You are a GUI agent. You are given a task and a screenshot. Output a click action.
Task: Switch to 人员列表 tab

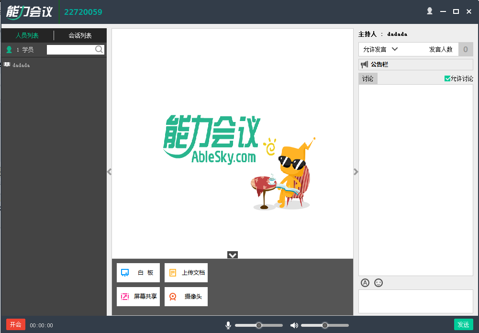[27, 35]
